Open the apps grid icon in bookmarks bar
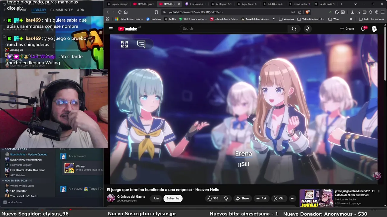 click(x=107, y=19)
